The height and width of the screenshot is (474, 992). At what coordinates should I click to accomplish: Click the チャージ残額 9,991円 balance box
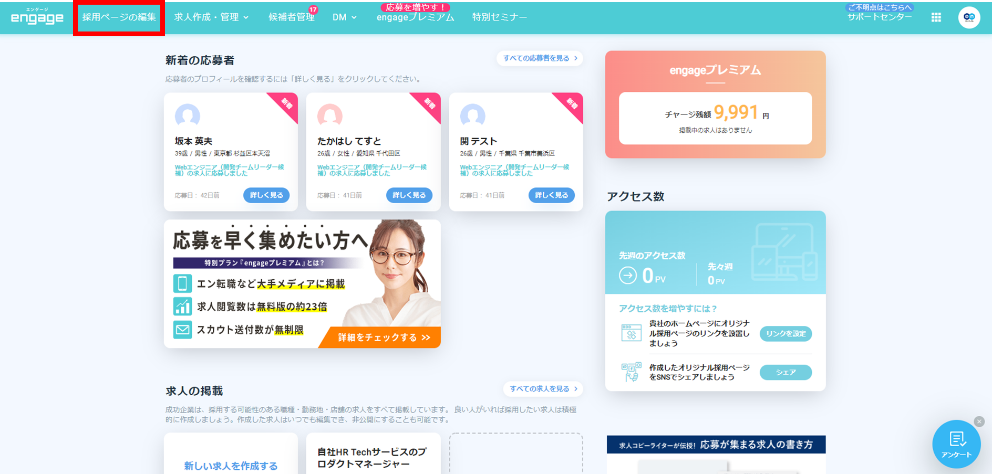715,118
